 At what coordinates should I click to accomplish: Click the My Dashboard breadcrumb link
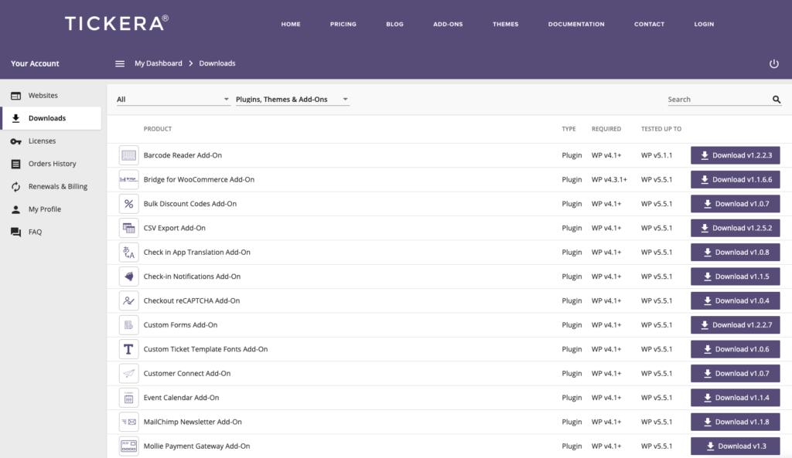click(x=157, y=63)
